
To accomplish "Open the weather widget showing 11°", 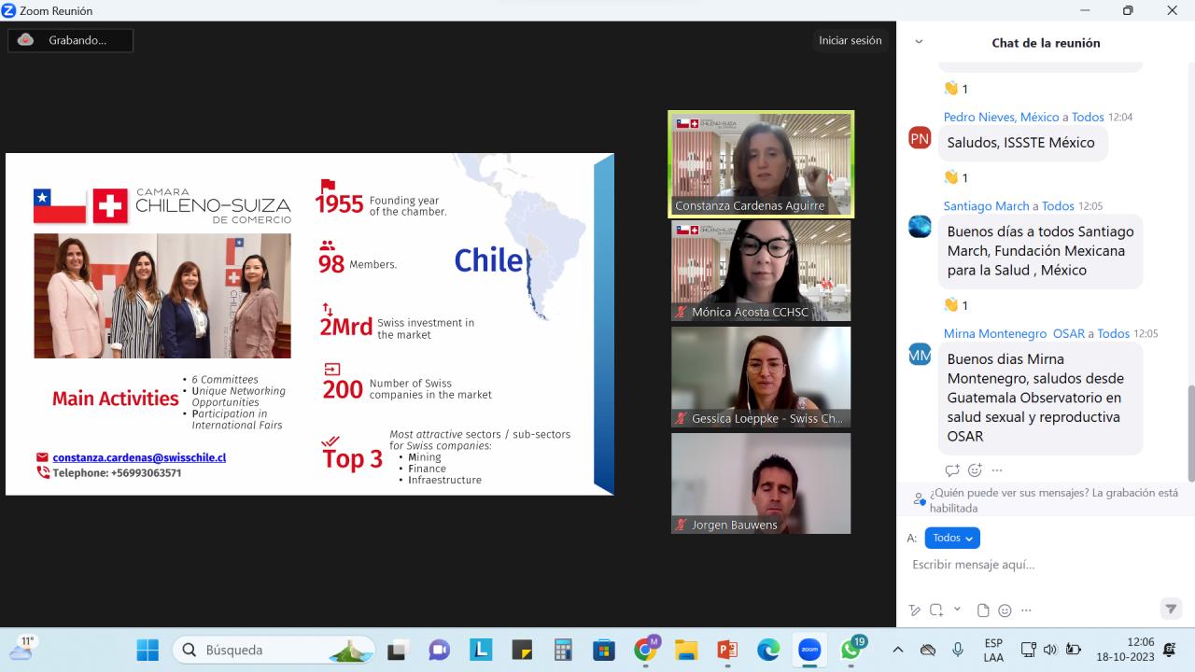I will (x=24, y=648).
